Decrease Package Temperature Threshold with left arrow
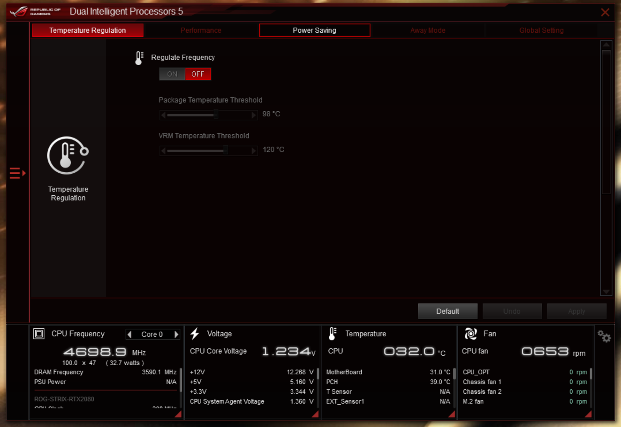 coord(163,115)
